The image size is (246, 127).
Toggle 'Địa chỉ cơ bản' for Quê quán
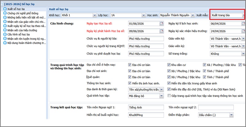coord(130,77)
